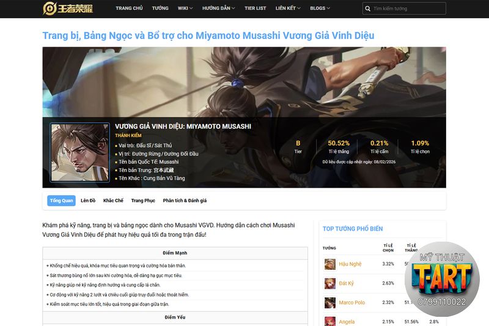
Task: Focus the Tìm kiếm tướng search field
Action: coord(404,9)
